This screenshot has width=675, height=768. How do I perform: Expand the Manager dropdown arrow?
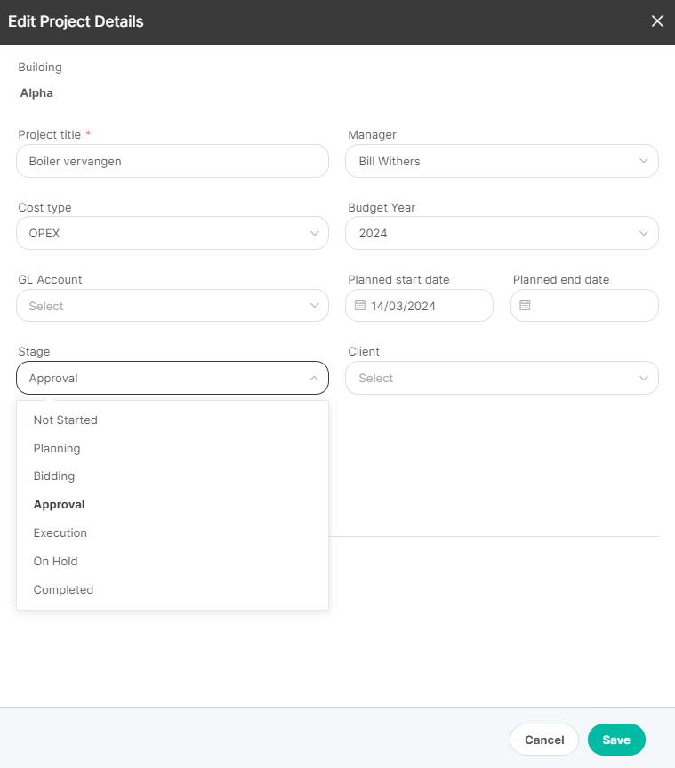[x=644, y=161]
